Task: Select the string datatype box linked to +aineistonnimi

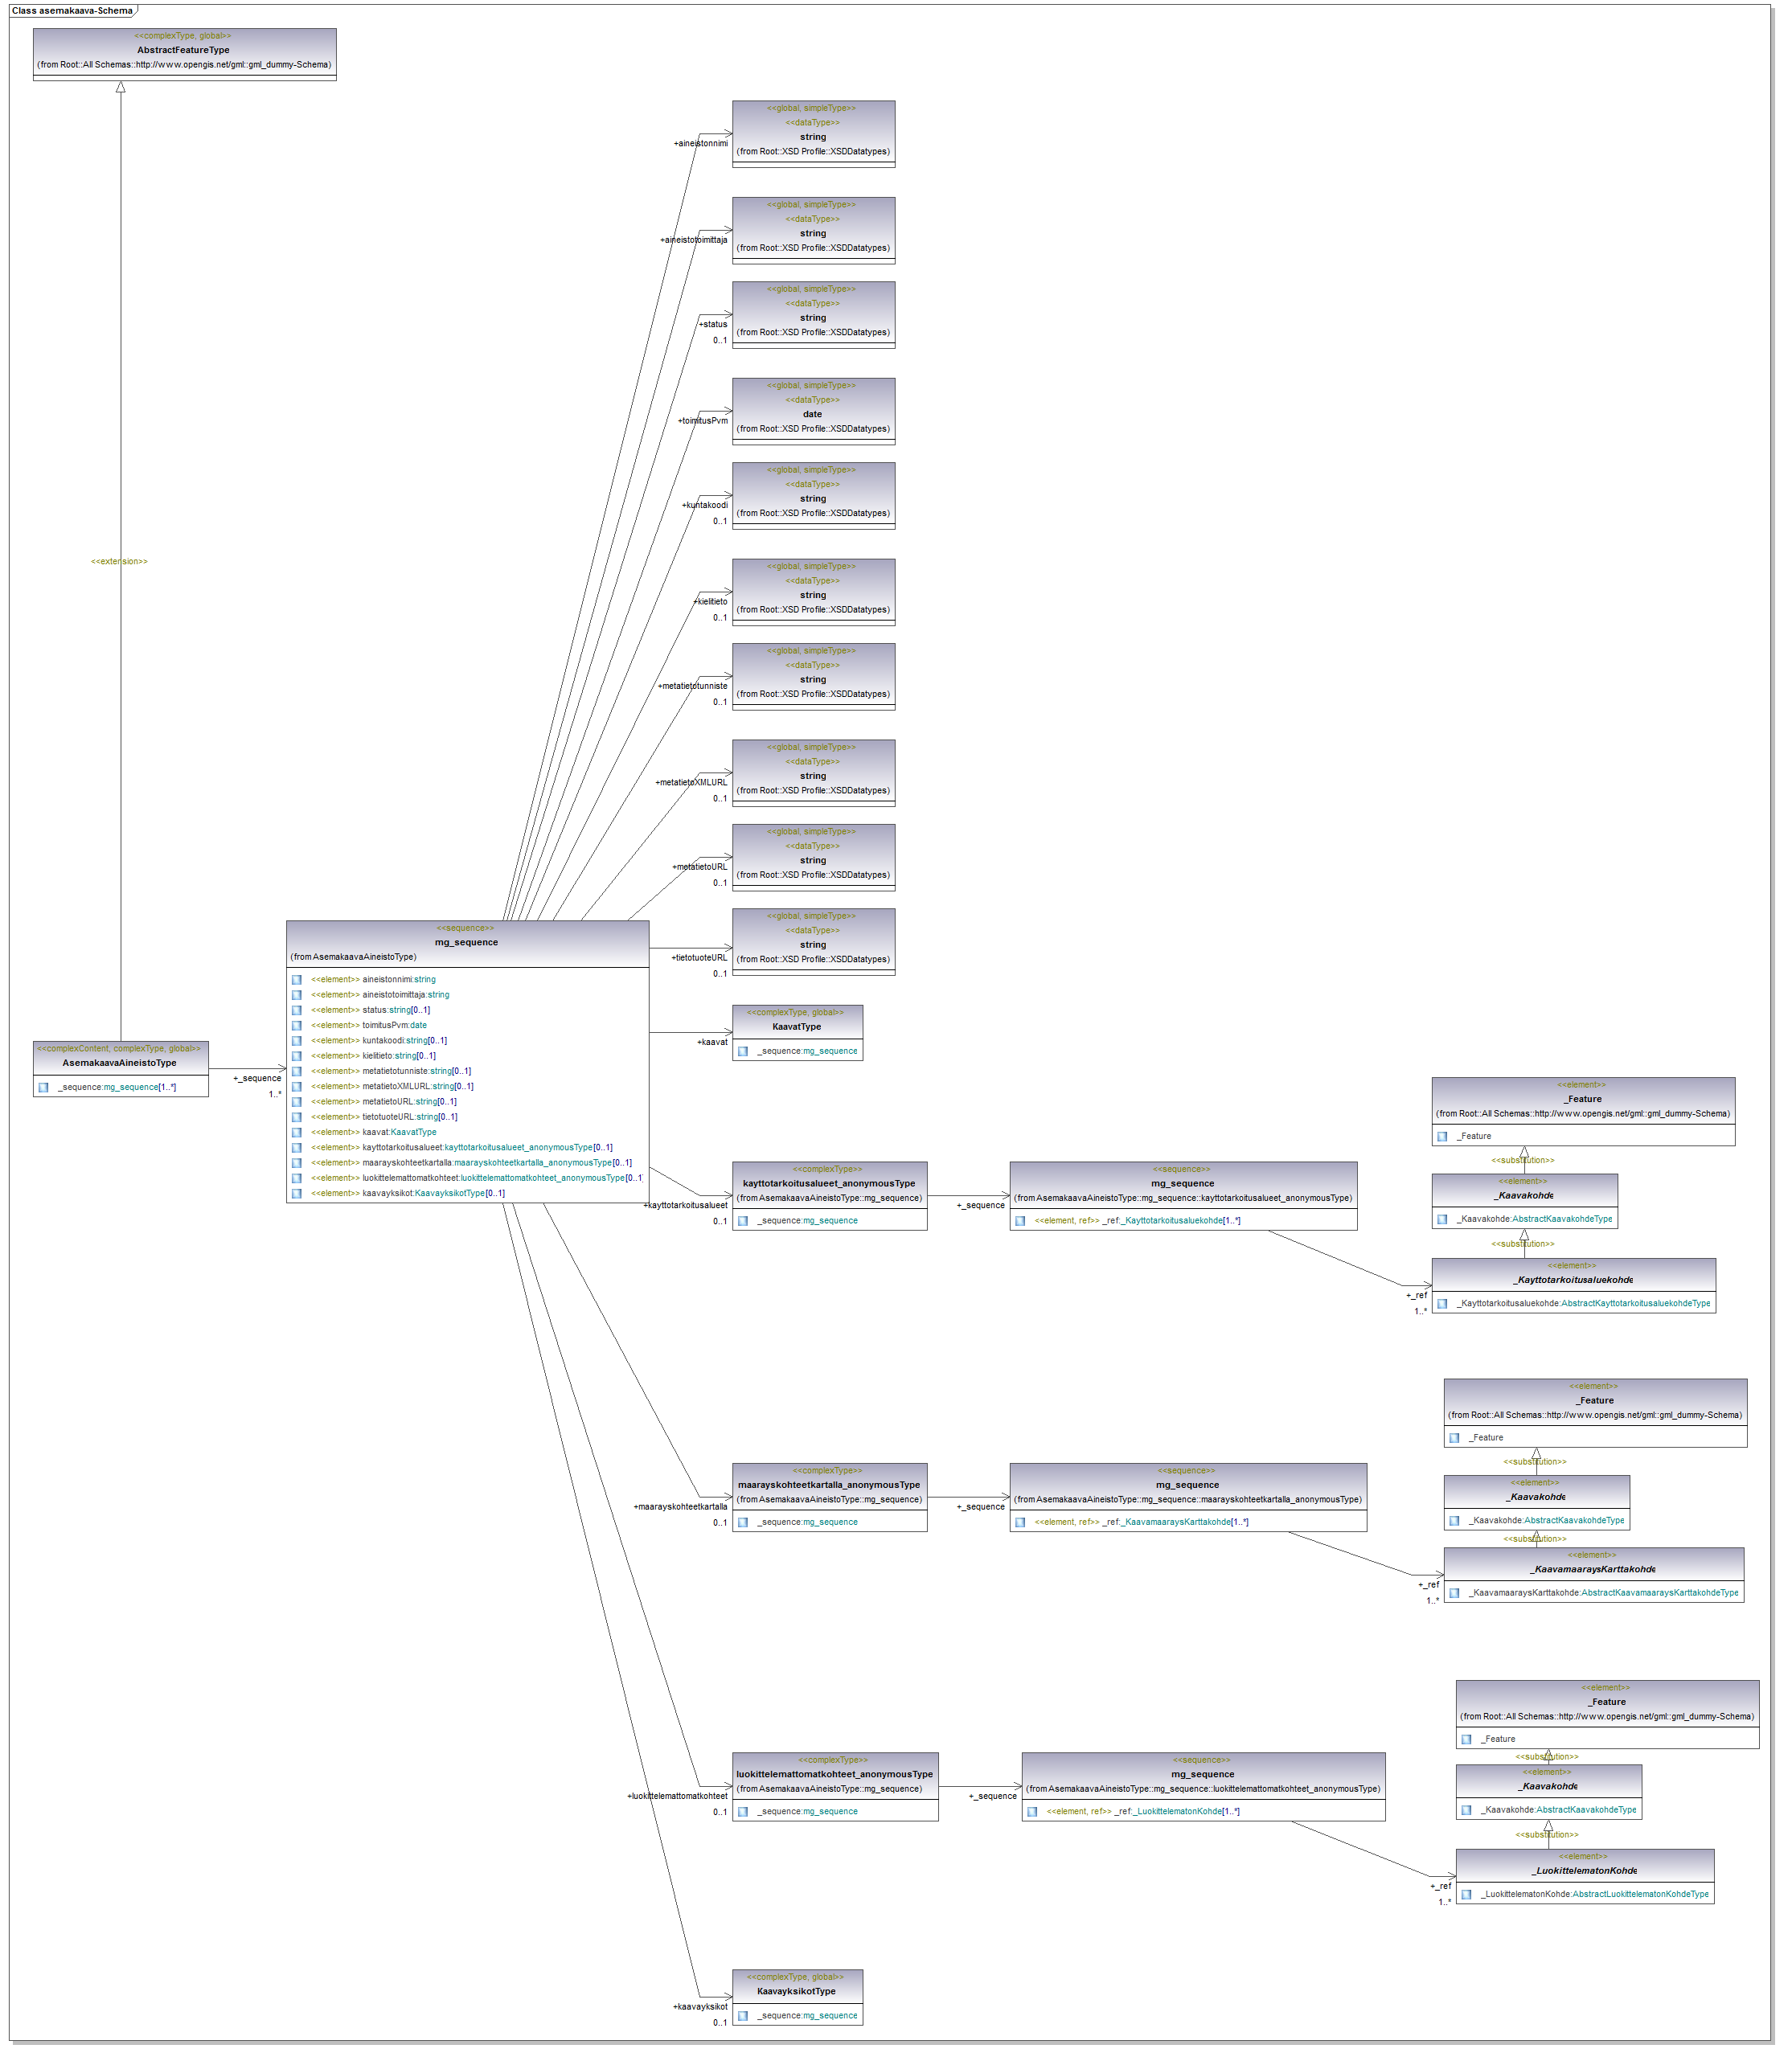Action: [x=814, y=134]
